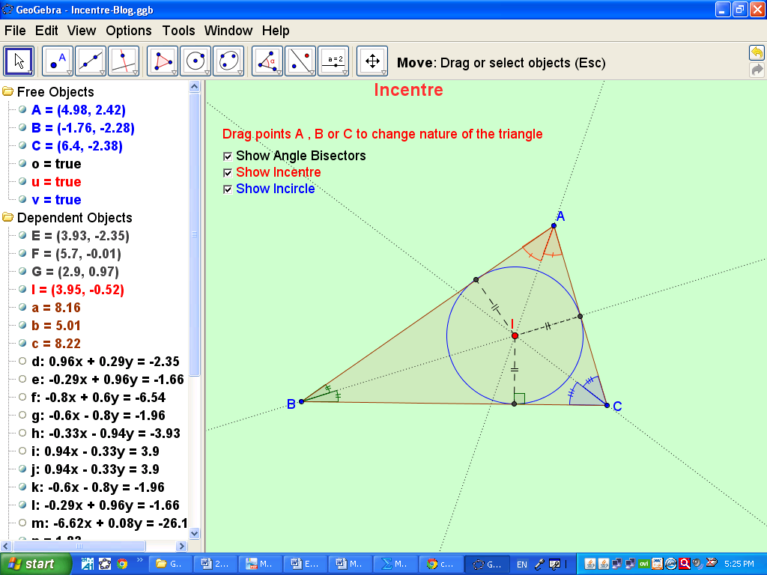Image resolution: width=767 pixels, height=575 pixels.
Task: Toggle the Show Incentre checkbox
Action: [x=227, y=172]
